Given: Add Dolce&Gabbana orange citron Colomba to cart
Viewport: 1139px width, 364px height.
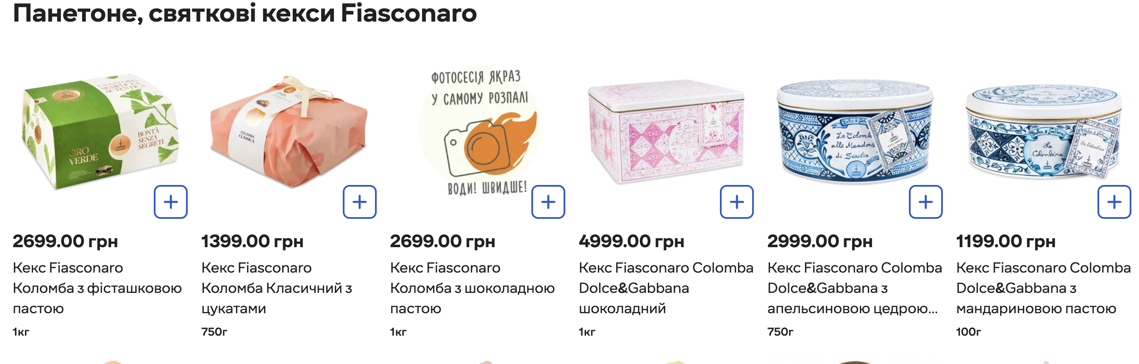Looking at the screenshot, I should point(925,202).
